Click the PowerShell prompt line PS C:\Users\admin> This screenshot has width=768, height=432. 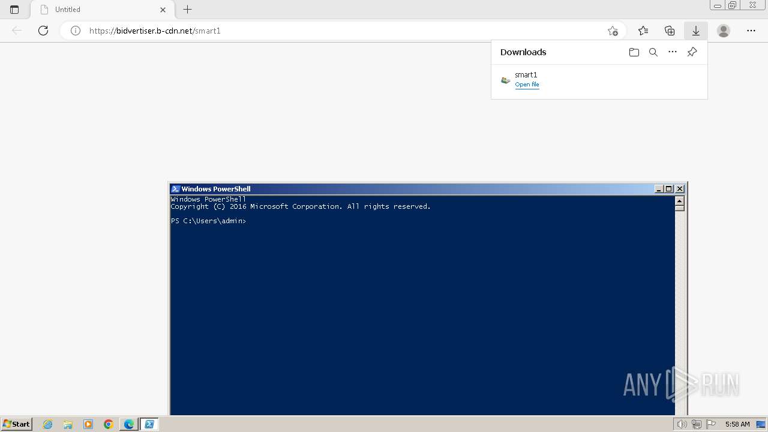[208, 221]
